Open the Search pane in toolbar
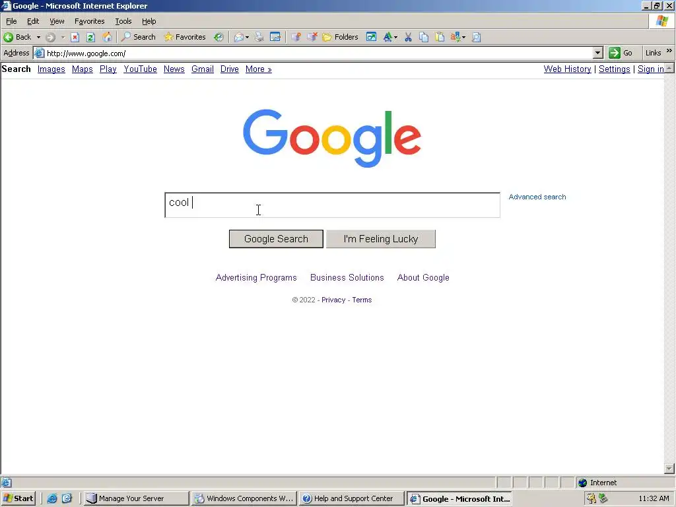 [x=139, y=37]
